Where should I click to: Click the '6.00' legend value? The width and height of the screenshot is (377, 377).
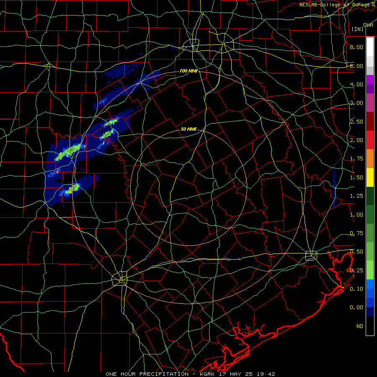coord(356,66)
